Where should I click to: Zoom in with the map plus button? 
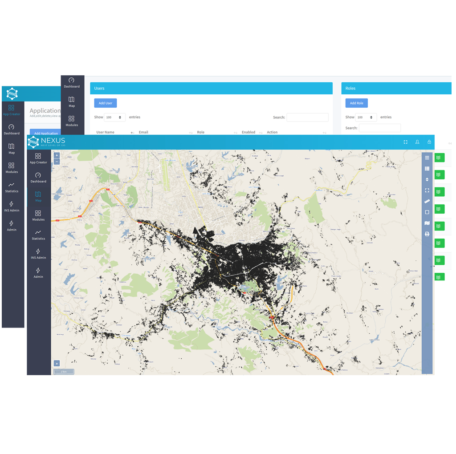click(57, 156)
